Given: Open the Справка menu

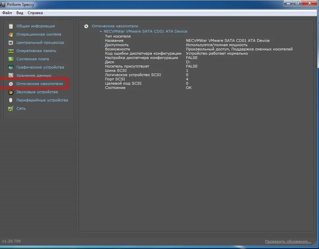Looking at the screenshot, I should [35, 13].
